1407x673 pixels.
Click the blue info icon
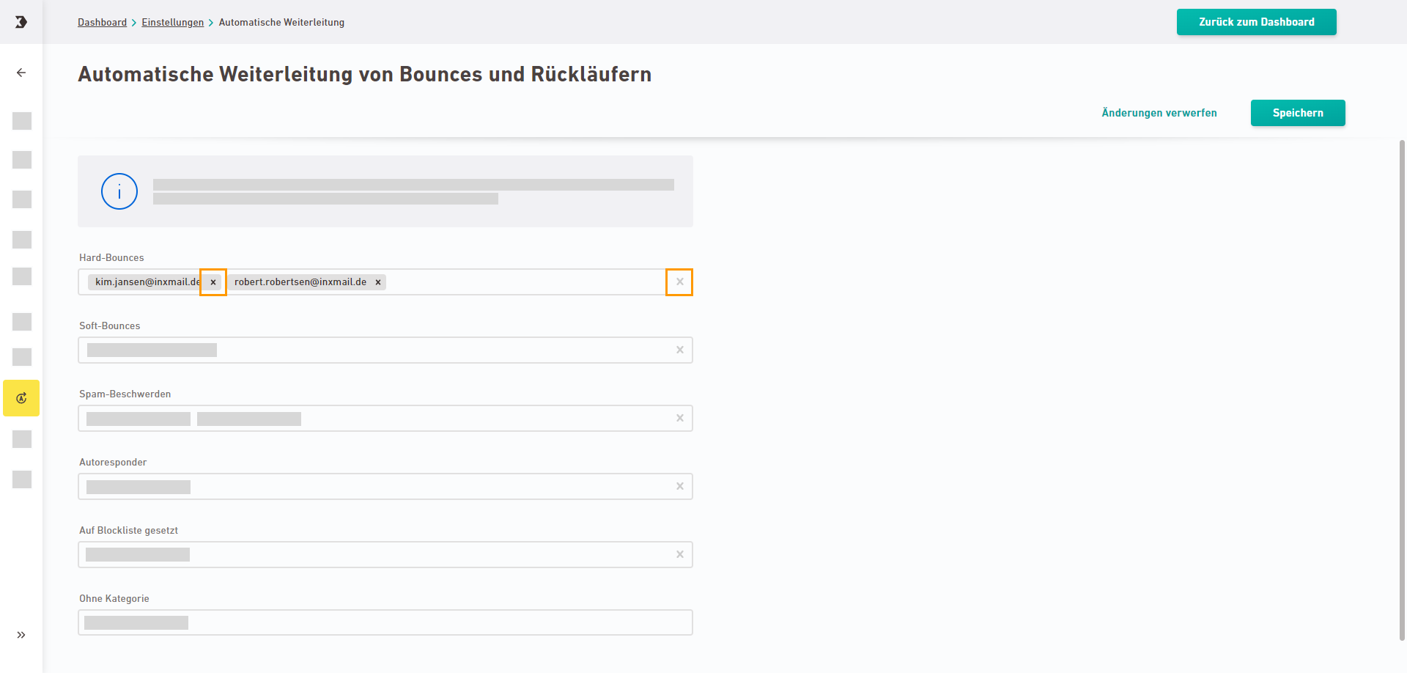[x=119, y=191]
